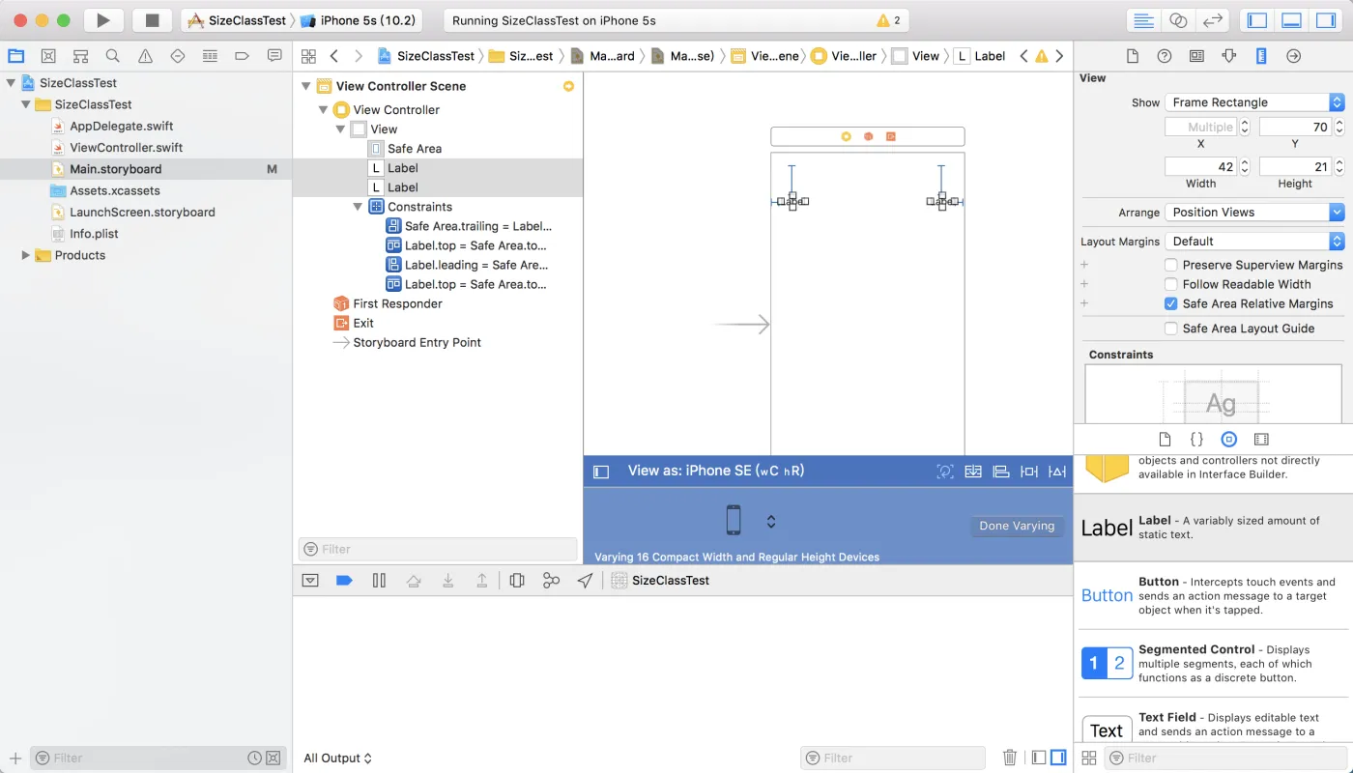
Task: Open the Issue navigator warning triangle
Action: click(145, 56)
